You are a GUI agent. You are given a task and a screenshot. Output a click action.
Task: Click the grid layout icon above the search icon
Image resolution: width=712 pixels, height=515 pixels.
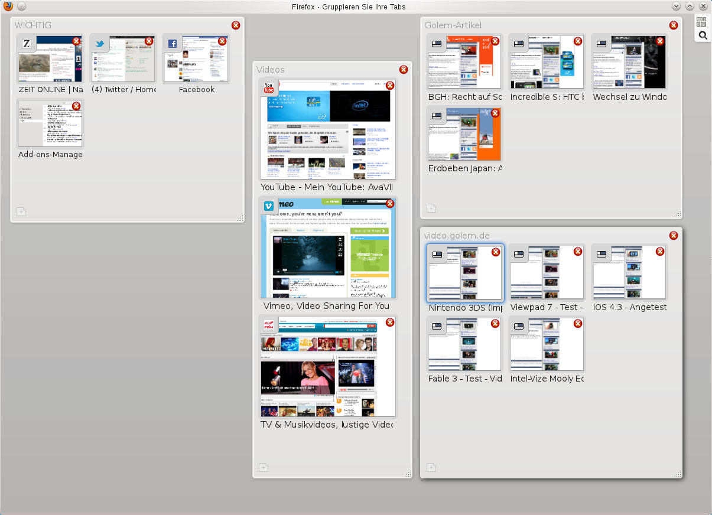point(702,22)
